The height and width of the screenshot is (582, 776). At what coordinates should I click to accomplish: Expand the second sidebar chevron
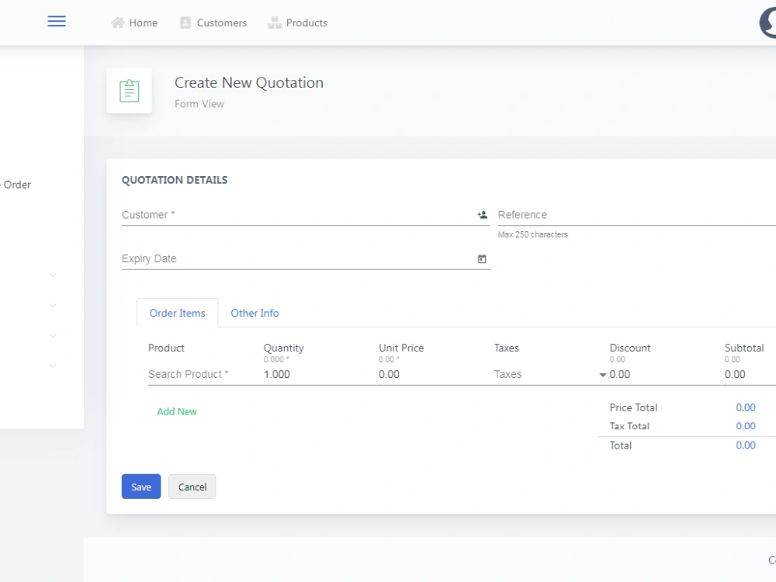(x=53, y=305)
